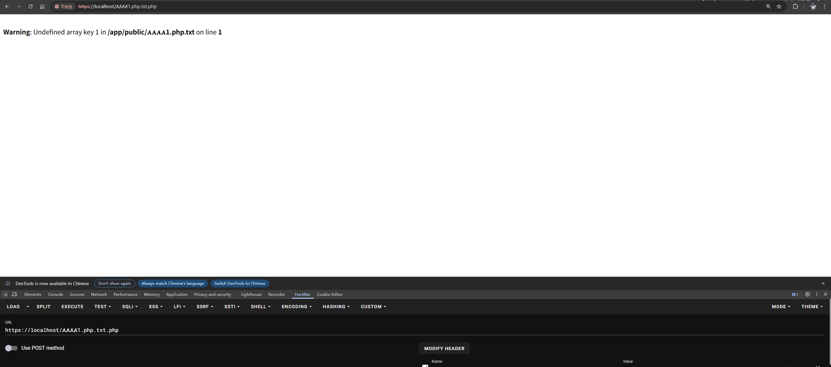Expand the SQLI dropdown in HackBar

[130, 307]
